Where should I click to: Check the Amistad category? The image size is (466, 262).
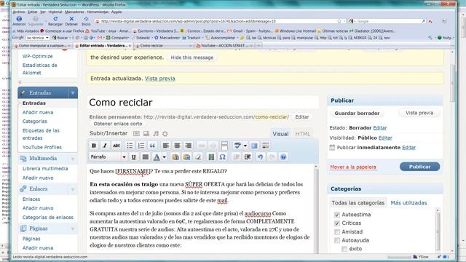click(x=336, y=232)
